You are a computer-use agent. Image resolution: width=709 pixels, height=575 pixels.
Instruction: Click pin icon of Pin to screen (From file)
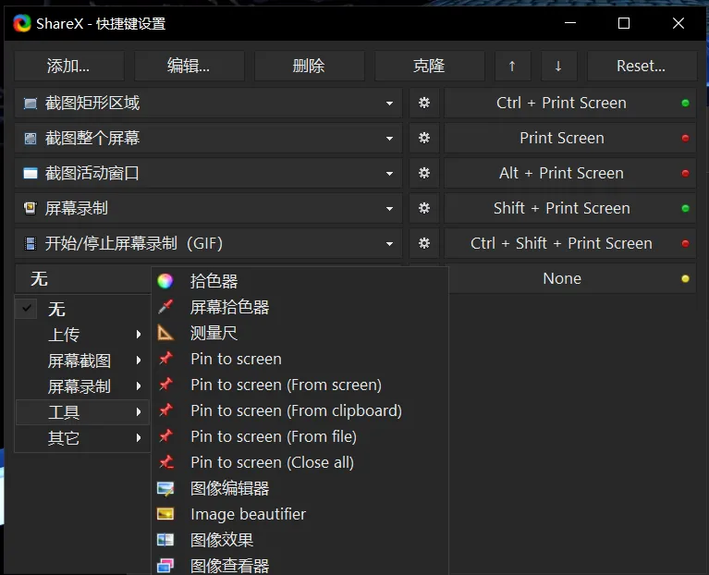pyautogui.click(x=165, y=436)
